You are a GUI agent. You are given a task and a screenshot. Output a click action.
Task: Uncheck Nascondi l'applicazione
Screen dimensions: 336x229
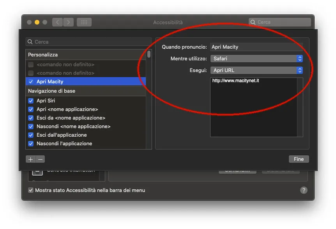pyautogui.click(x=30, y=143)
